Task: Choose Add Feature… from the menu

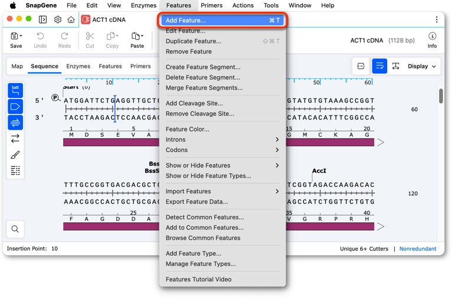Action: [223, 21]
